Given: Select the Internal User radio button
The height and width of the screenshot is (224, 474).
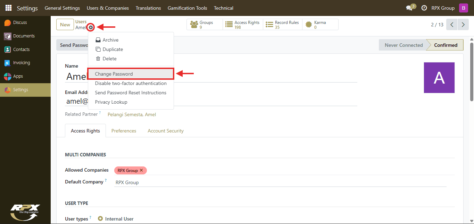Looking at the screenshot, I should click(x=100, y=219).
